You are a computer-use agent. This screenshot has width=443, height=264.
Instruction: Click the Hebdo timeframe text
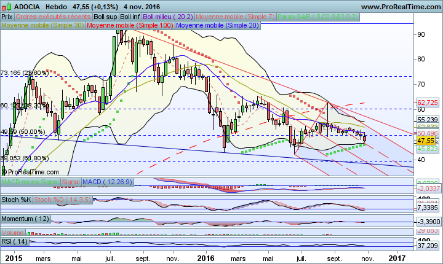(x=56, y=7)
